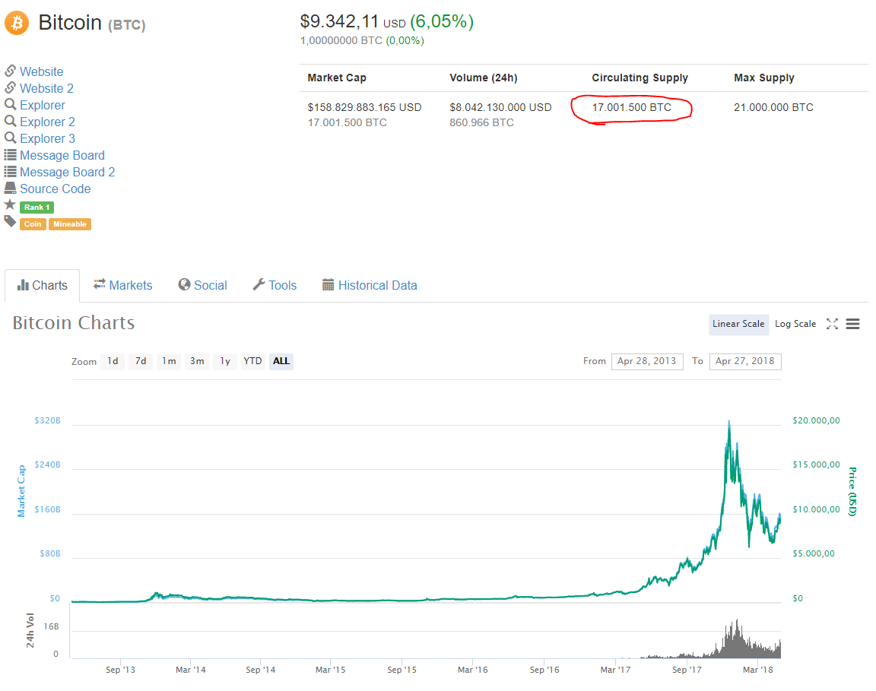876x691 pixels.
Task: Click the tag icon next to Coin badge
Action: (x=10, y=222)
